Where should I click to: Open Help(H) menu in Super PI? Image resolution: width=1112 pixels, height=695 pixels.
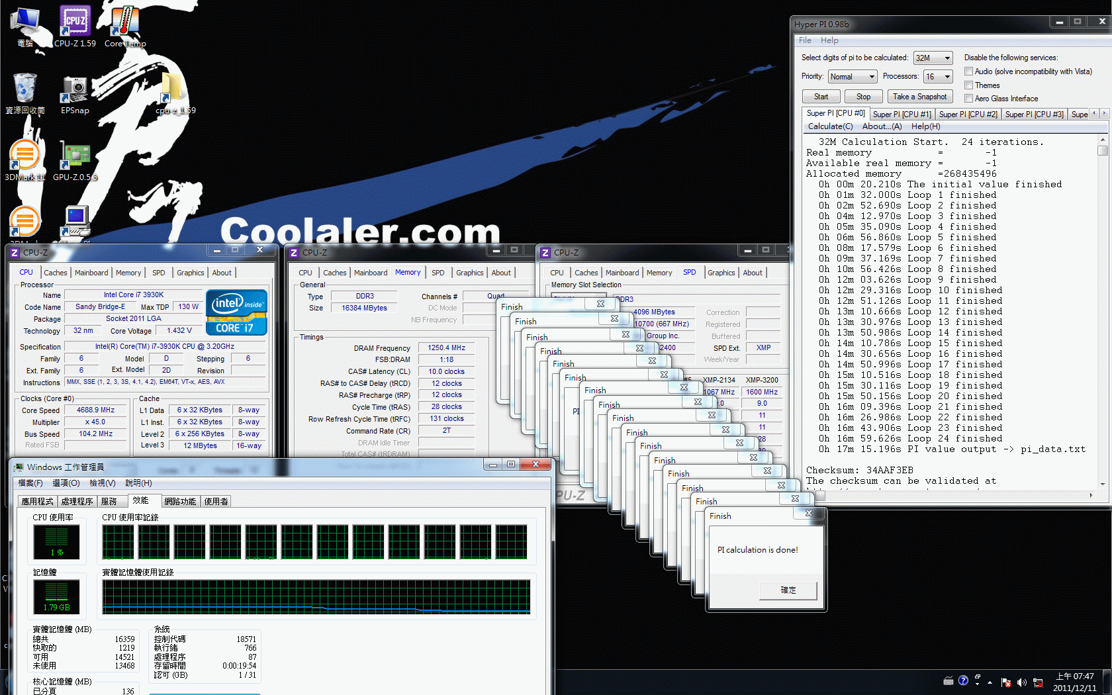(925, 126)
